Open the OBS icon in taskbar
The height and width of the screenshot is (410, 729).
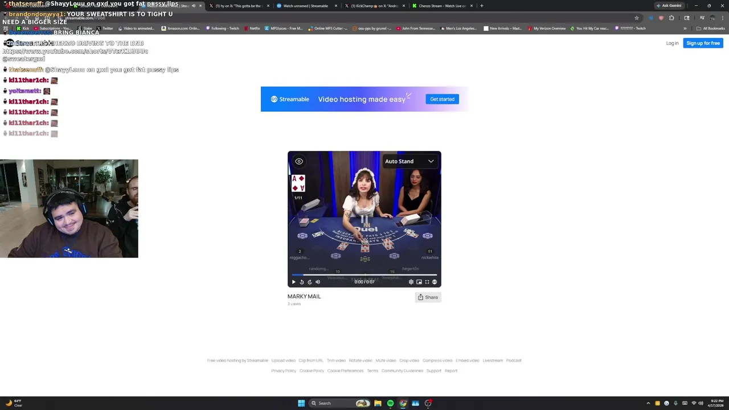tap(428, 403)
